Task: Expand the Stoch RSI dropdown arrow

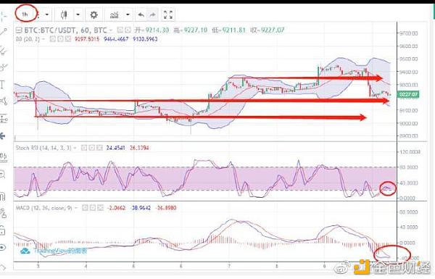Action: [x=75, y=148]
